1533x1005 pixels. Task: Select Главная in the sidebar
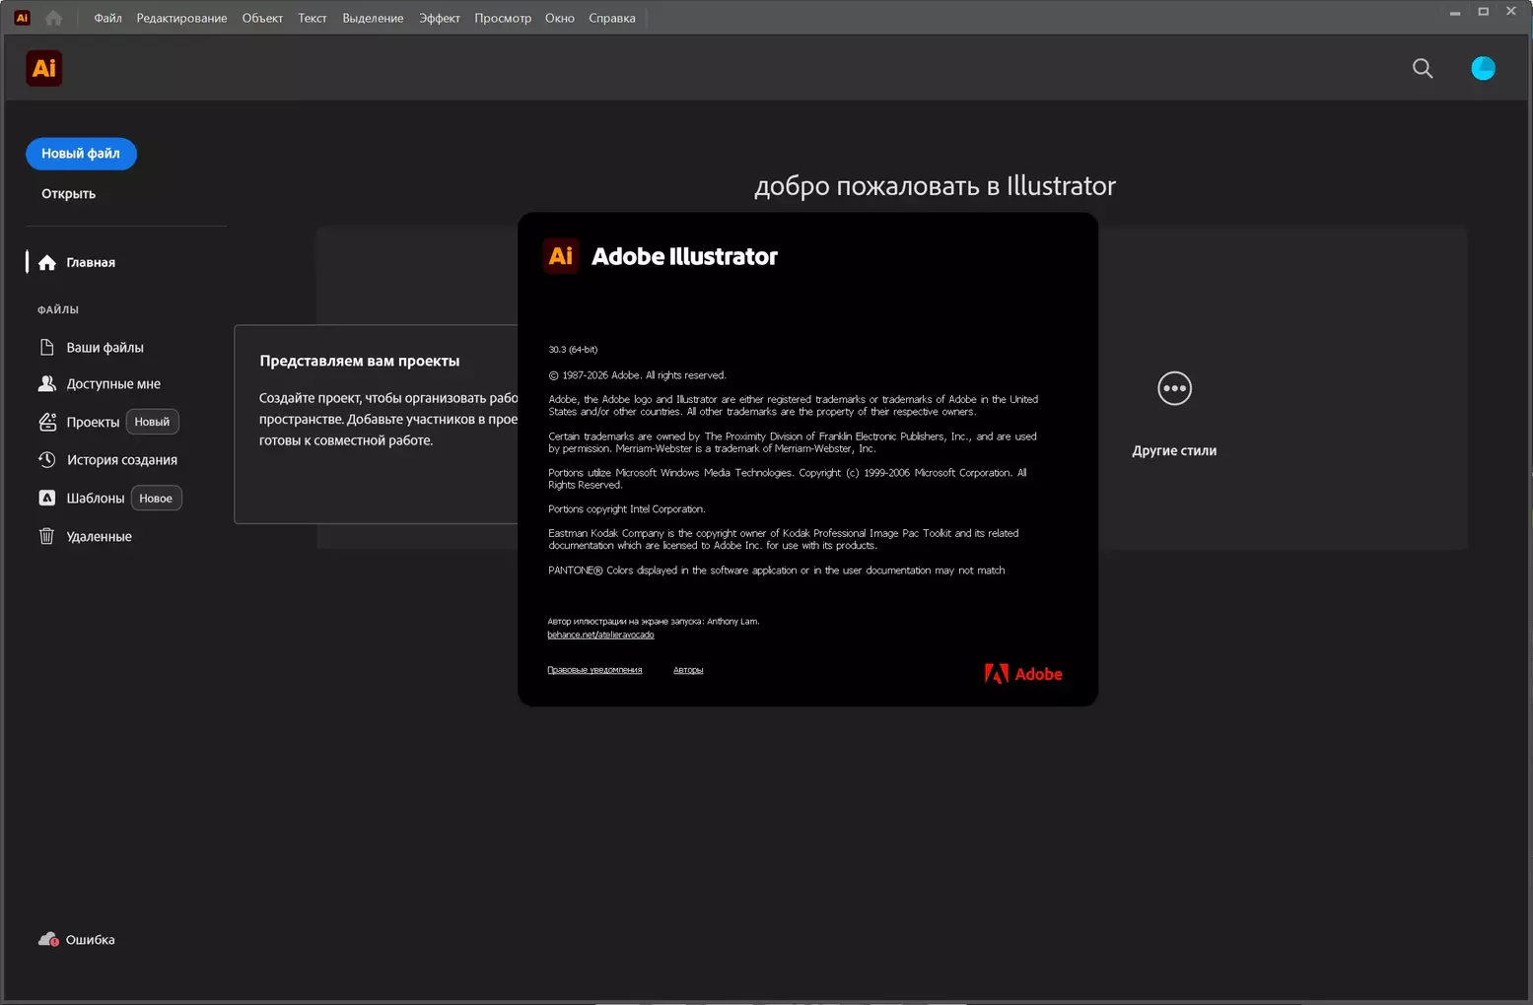click(x=90, y=262)
